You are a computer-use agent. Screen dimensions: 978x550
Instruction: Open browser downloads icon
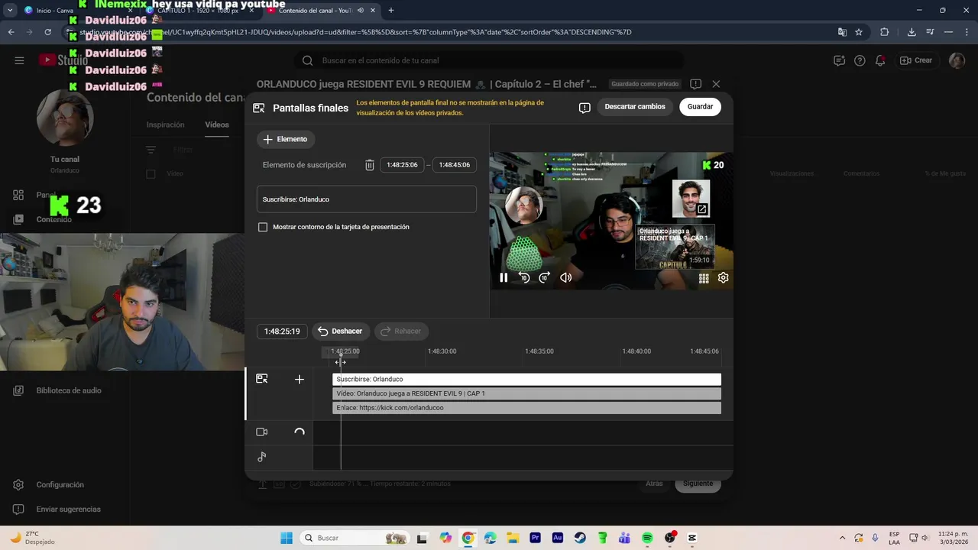[912, 32]
